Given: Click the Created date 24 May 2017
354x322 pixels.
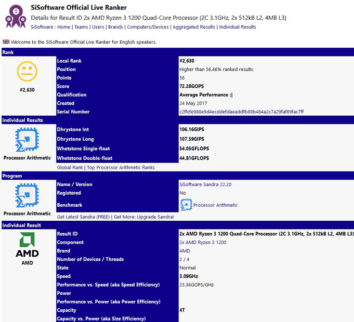Looking at the screenshot, I should click(x=193, y=103).
